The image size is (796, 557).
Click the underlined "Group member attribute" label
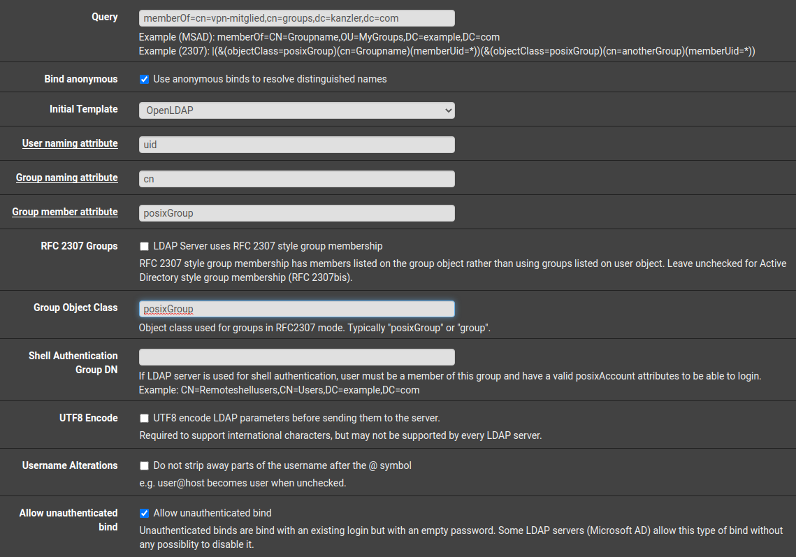[x=65, y=212]
